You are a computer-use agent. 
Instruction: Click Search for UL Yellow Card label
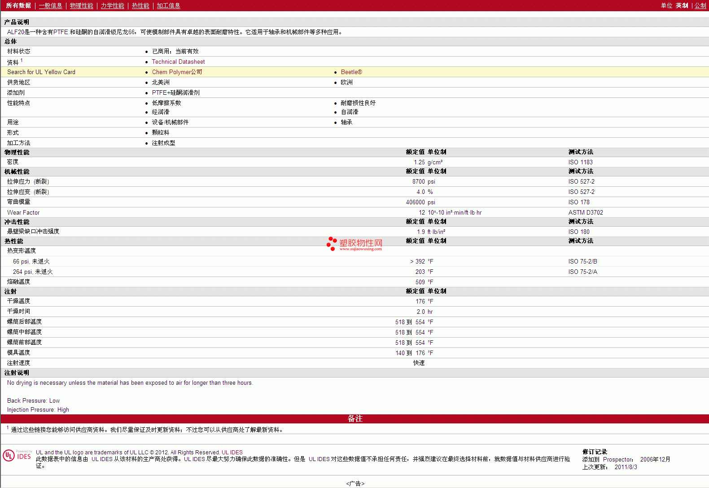click(41, 72)
